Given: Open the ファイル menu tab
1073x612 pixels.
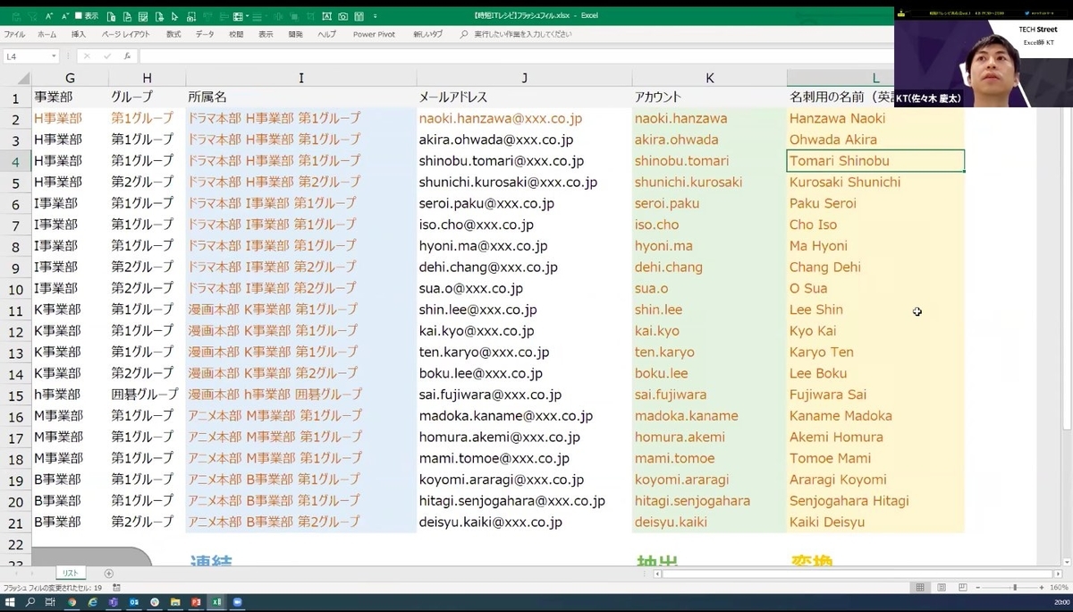Looking at the screenshot, I should pyautogui.click(x=14, y=34).
